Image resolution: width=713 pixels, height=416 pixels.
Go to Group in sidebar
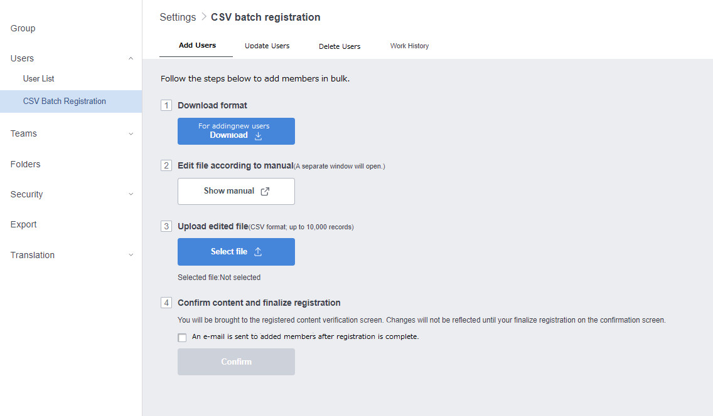point(23,28)
